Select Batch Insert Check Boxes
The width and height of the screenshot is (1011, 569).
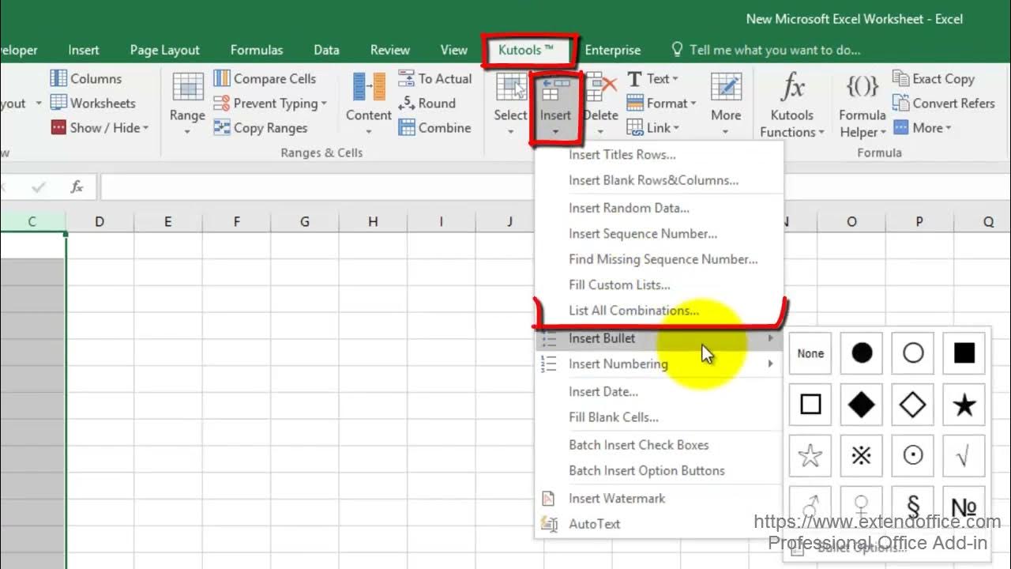660,445
